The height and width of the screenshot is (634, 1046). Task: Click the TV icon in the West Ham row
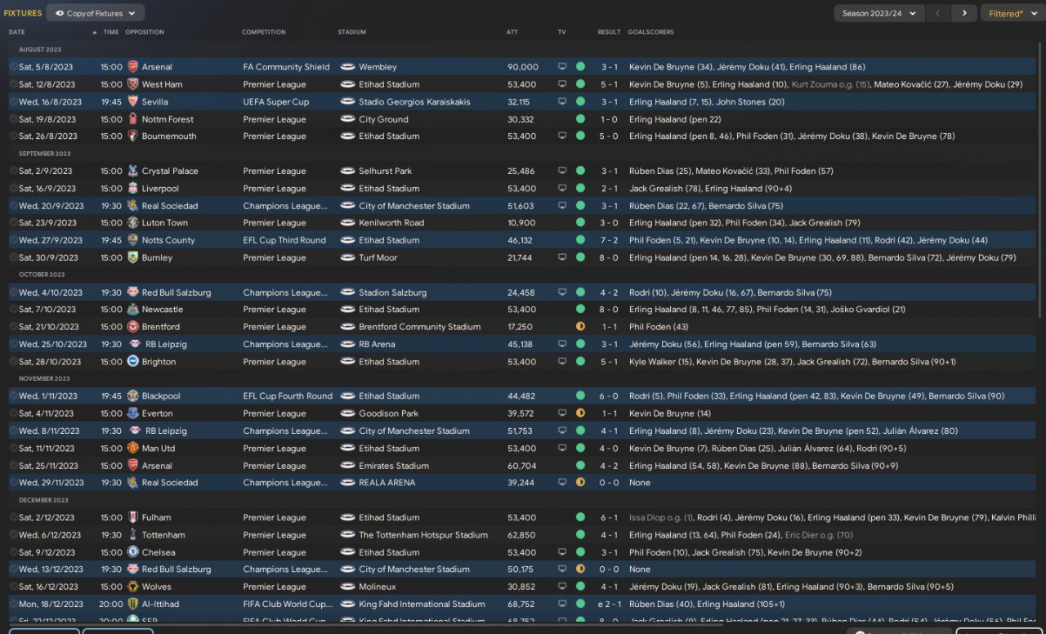coord(562,84)
